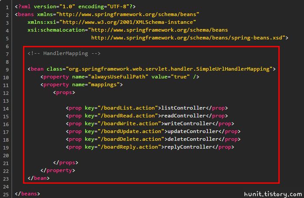Click the value "true" on line 10
Screen dimensions: 304x198
pyautogui.click(x=180, y=77)
